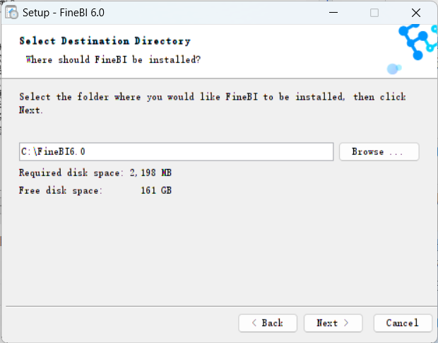Minimize the Setup window
Screen dimensions: 438x343
[333, 13]
